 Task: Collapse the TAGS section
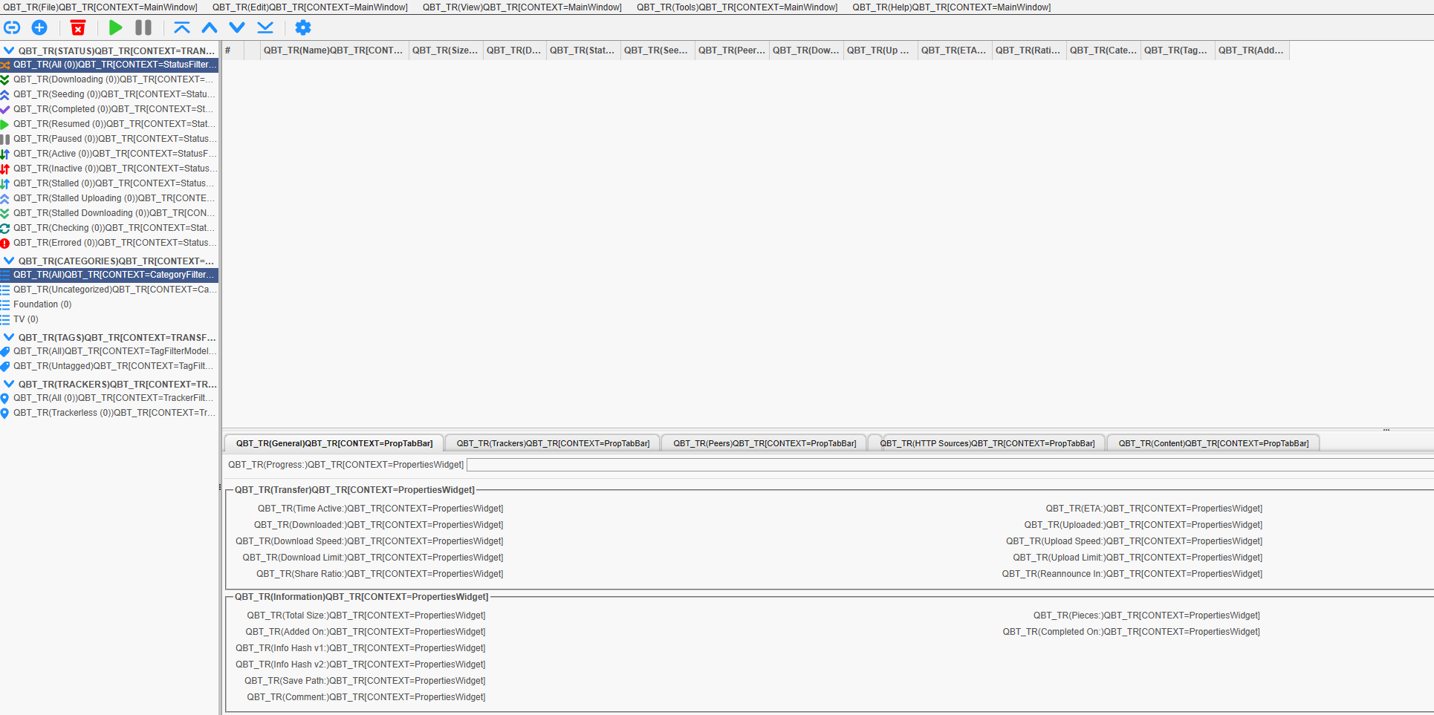coord(9,337)
